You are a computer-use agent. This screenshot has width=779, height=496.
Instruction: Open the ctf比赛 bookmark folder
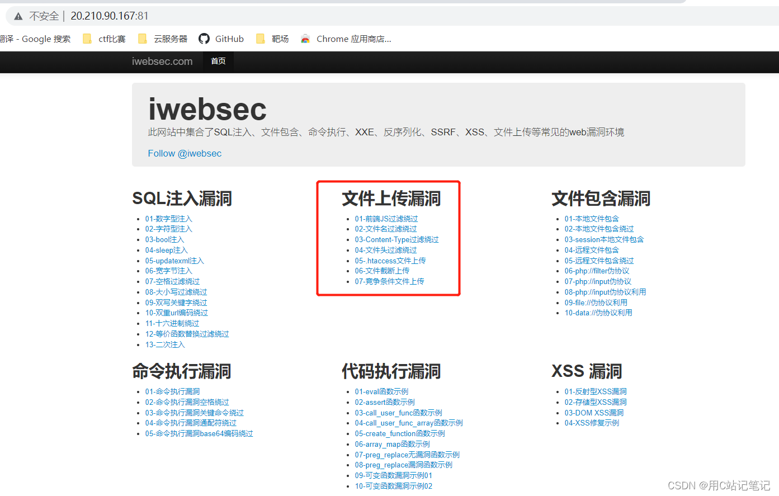[x=104, y=39]
